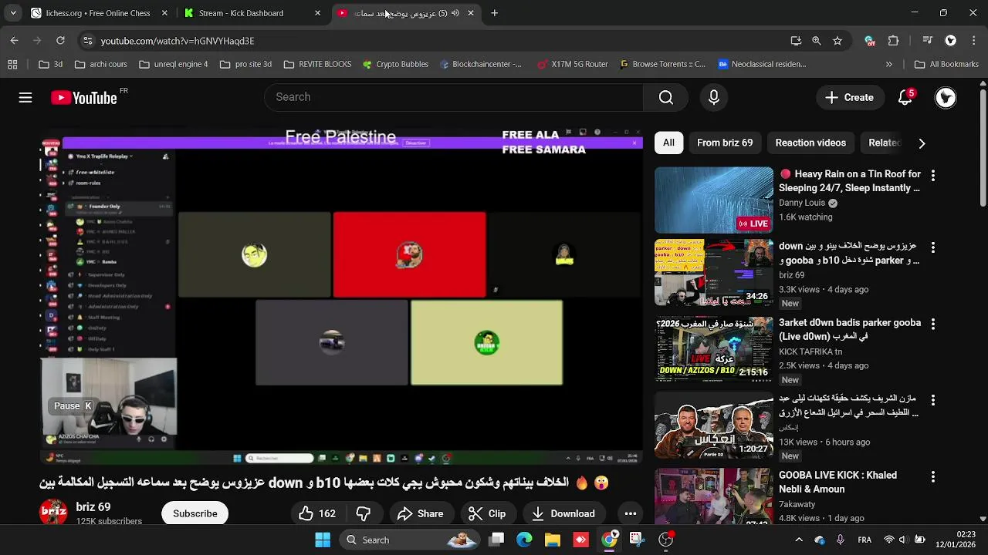Go back using the browser arrow
Screen dimensions: 988x555
pyautogui.click(x=15, y=41)
